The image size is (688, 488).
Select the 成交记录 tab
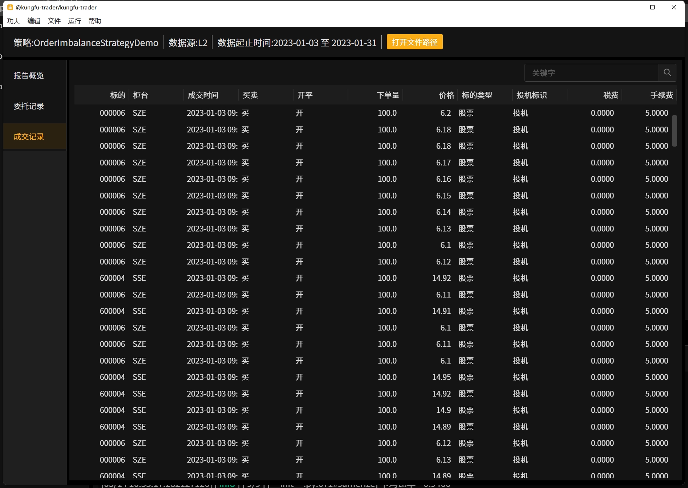(29, 136)
